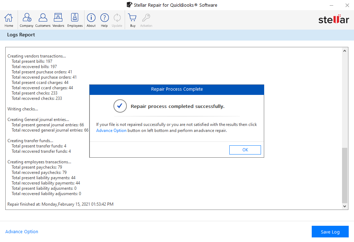Click 'Total present general journal entries: 66'
Screen dimensions: 354x242
48,125
